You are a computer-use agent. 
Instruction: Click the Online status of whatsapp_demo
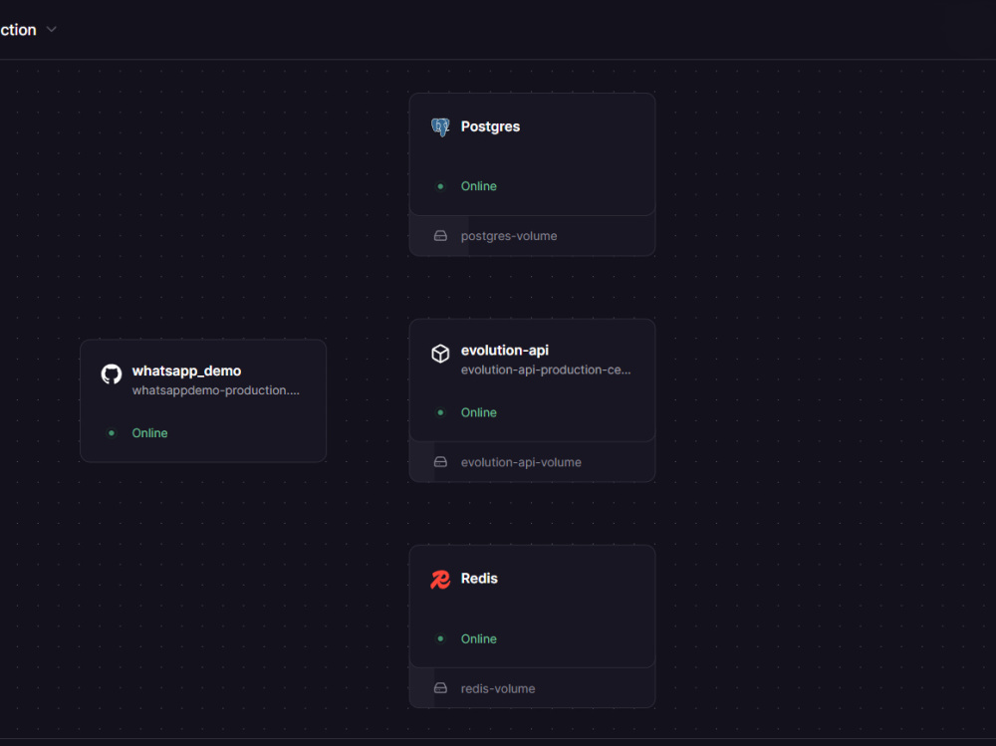150,432
